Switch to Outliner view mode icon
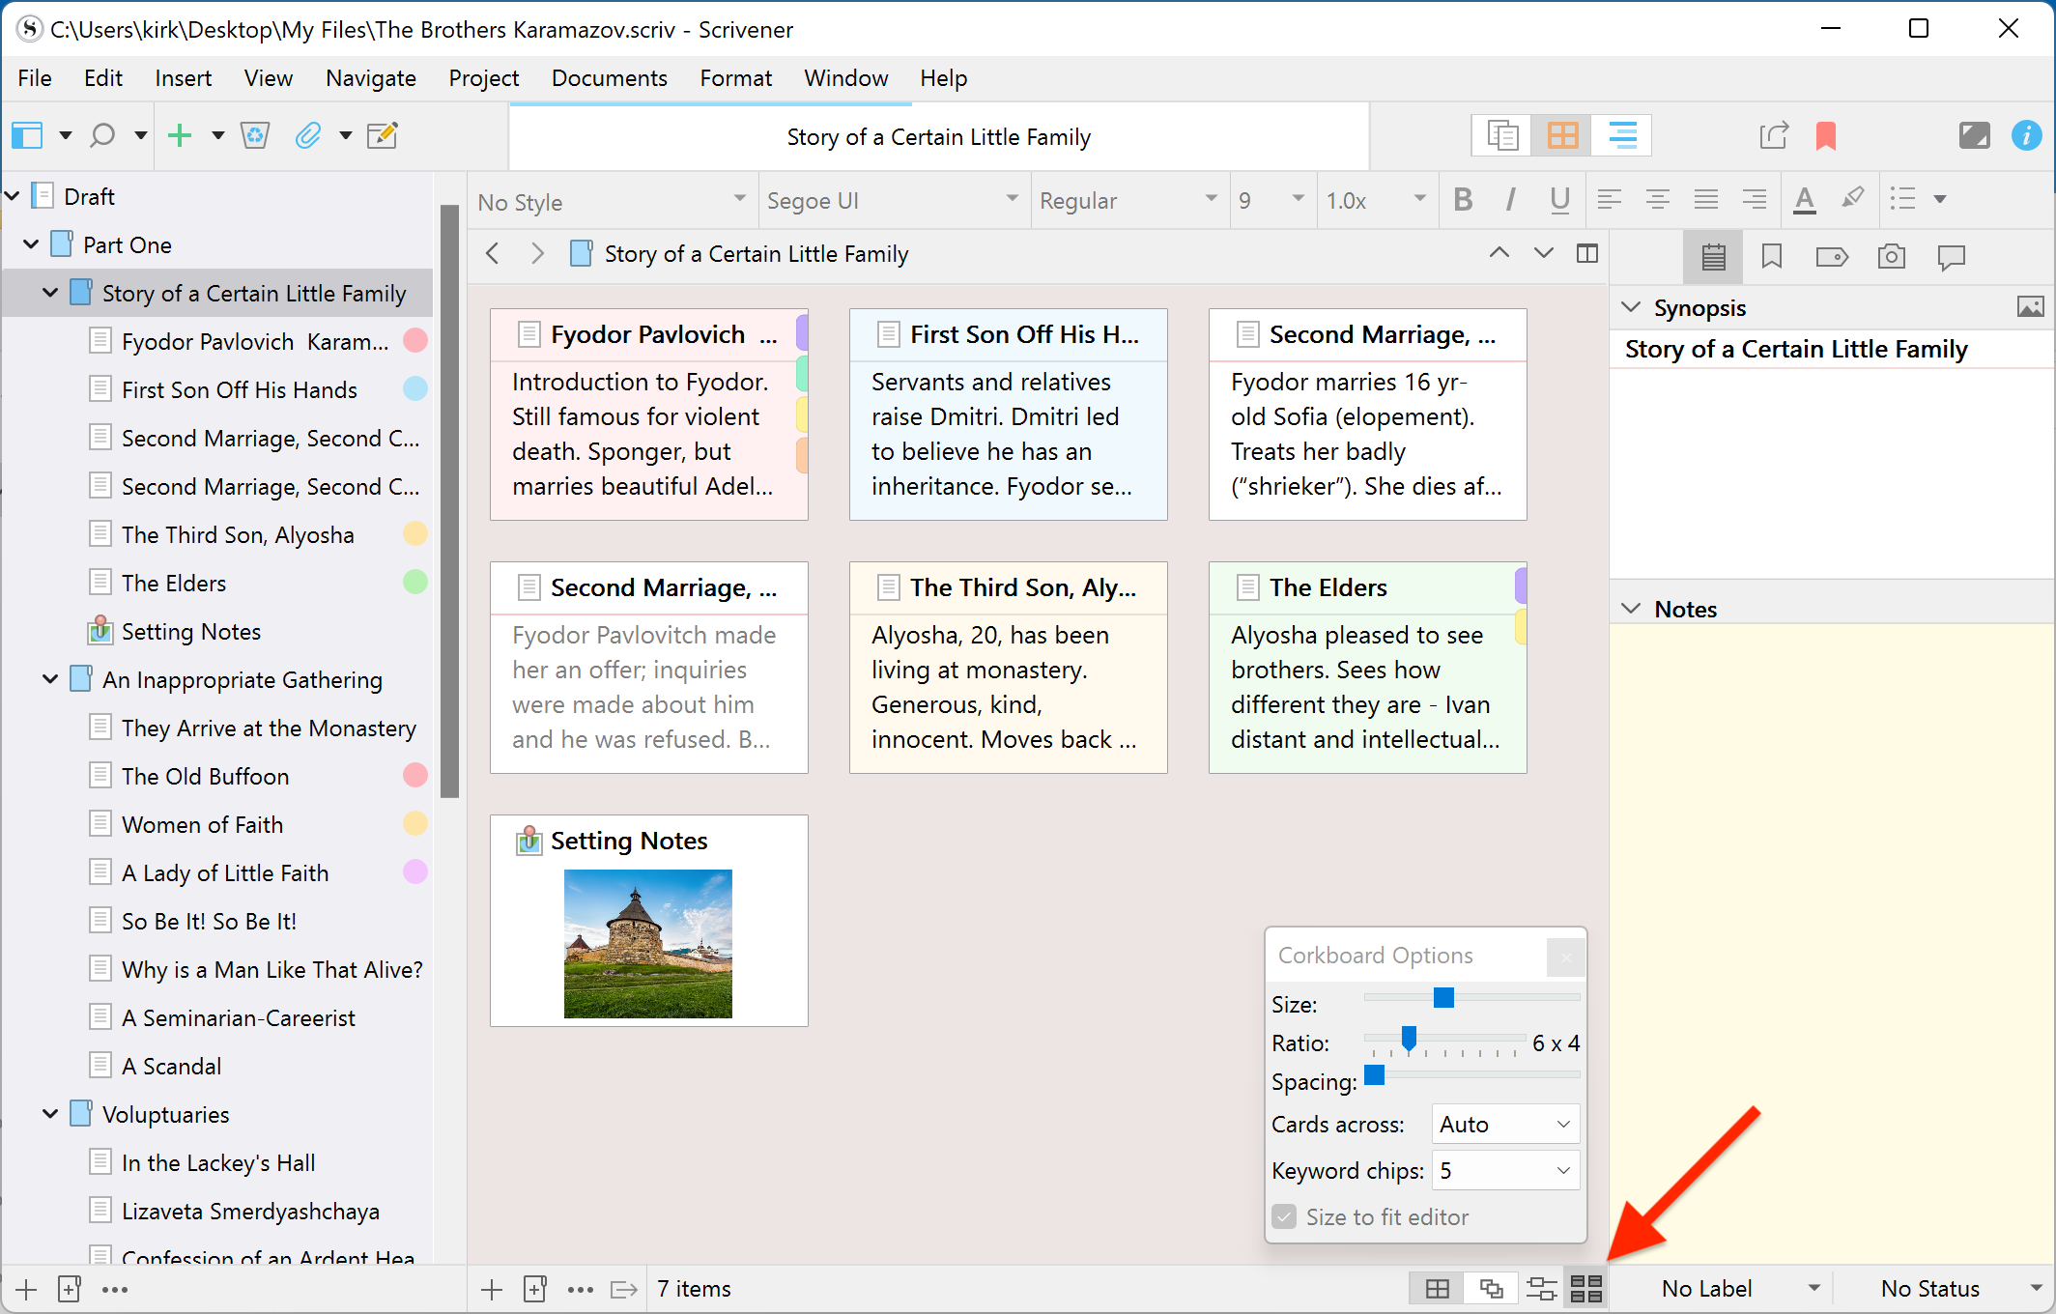 tap(1622, 135)
